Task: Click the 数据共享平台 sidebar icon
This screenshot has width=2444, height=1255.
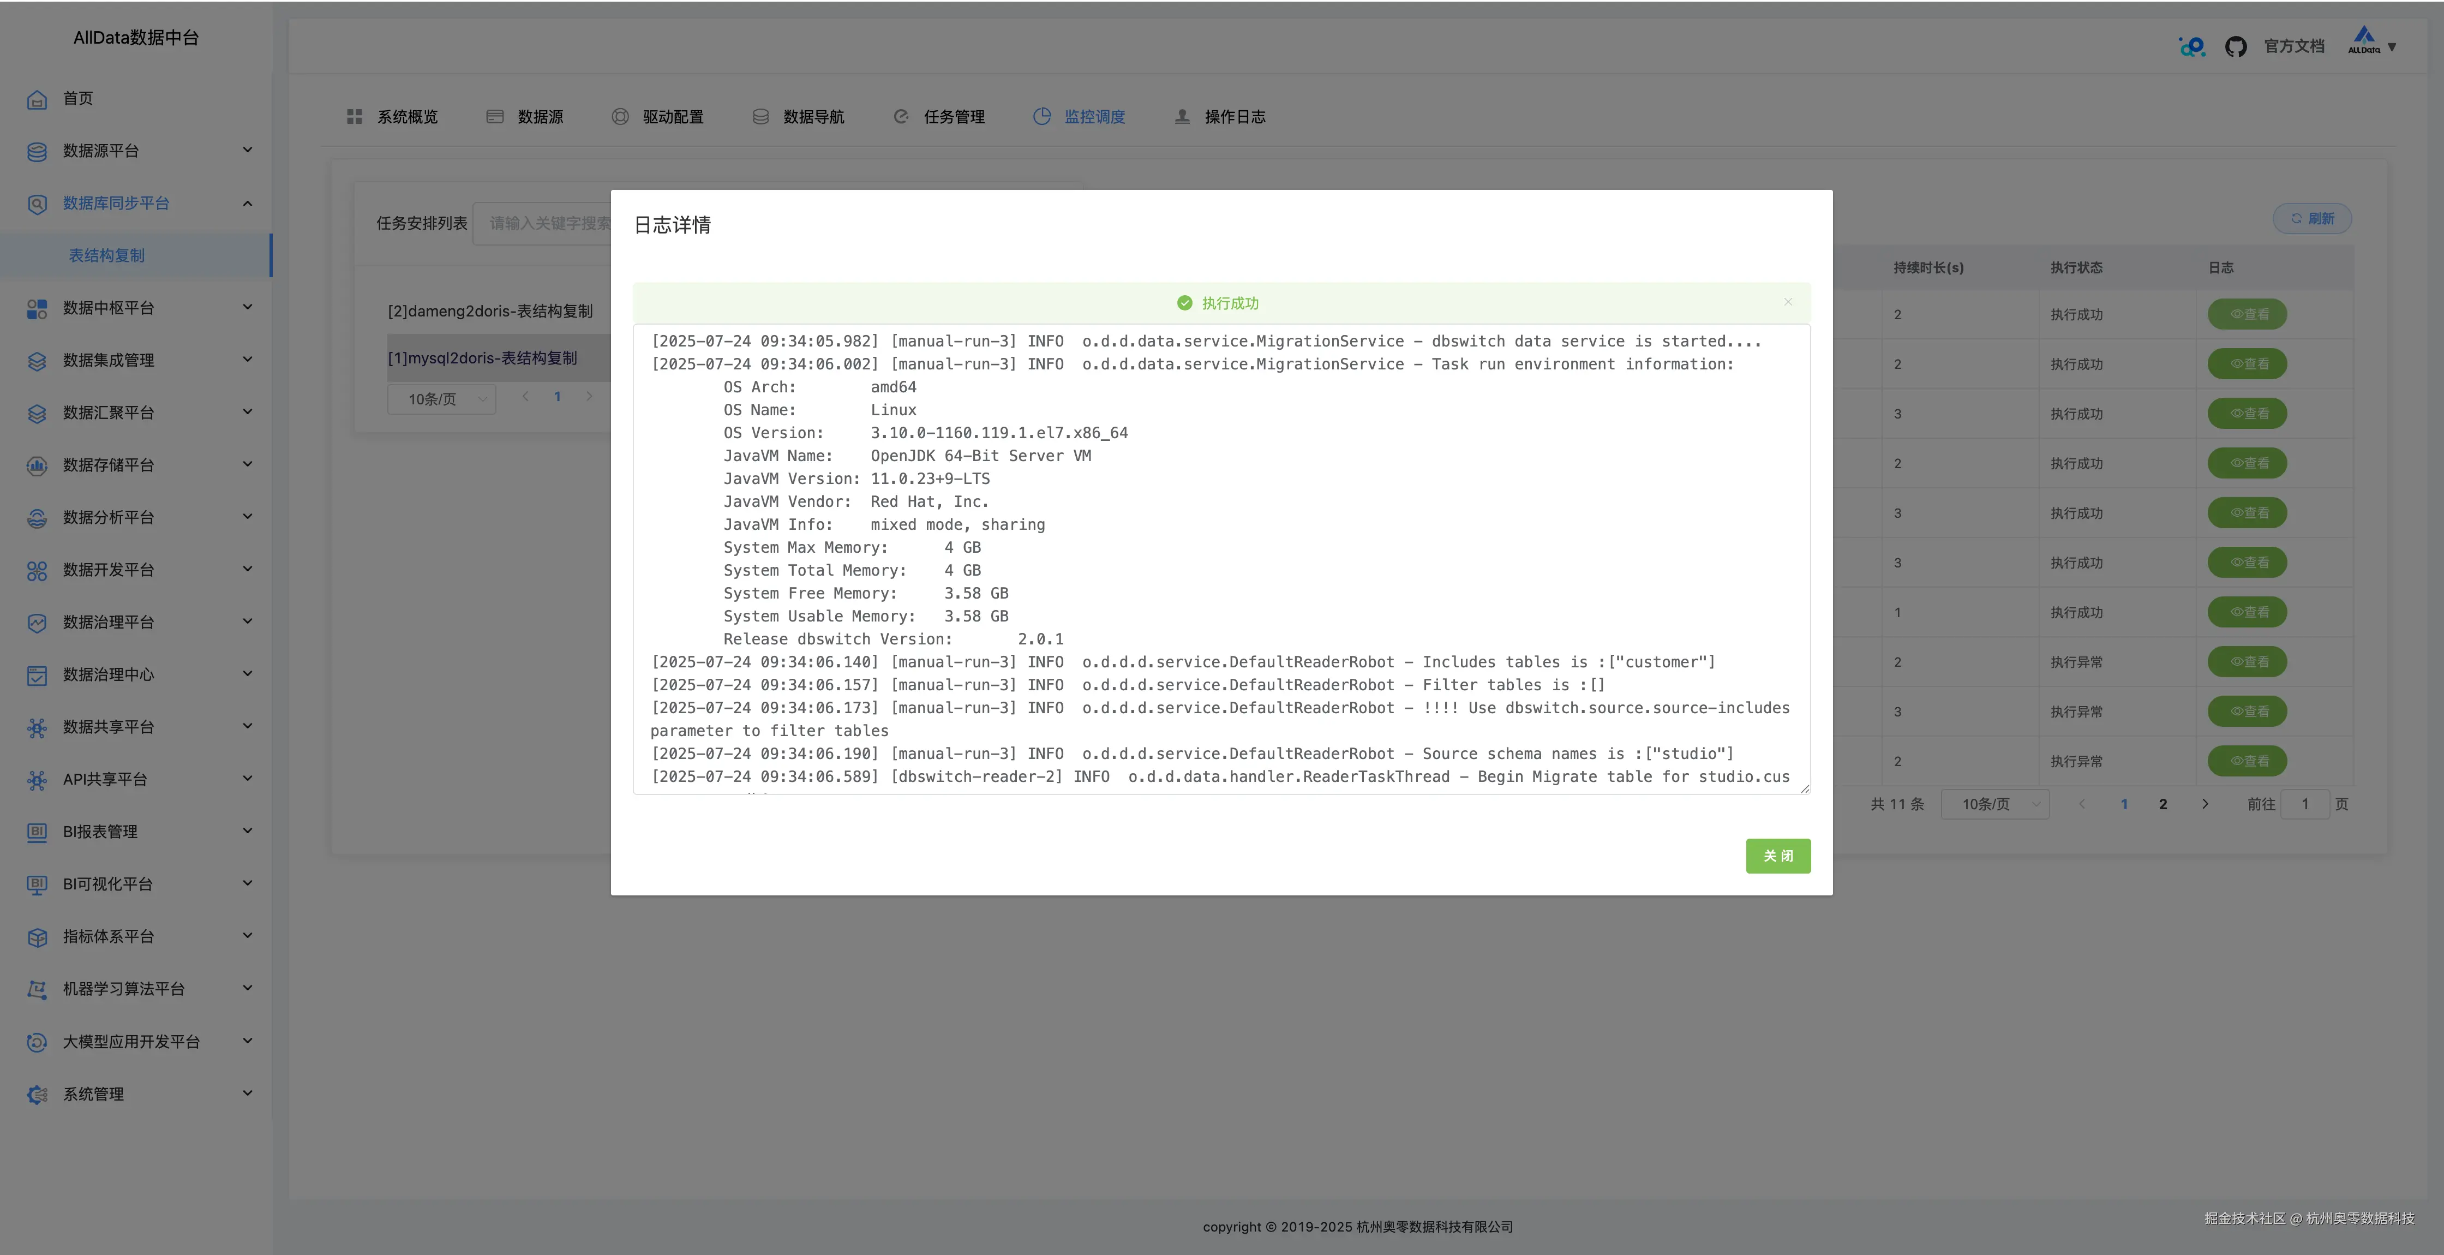Action: pos(37,727)
